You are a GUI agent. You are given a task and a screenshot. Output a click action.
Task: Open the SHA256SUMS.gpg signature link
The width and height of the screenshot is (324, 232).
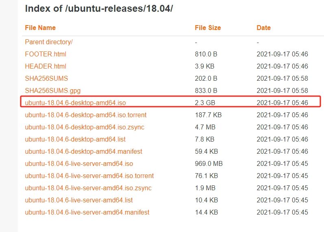[x=53, y=90]
